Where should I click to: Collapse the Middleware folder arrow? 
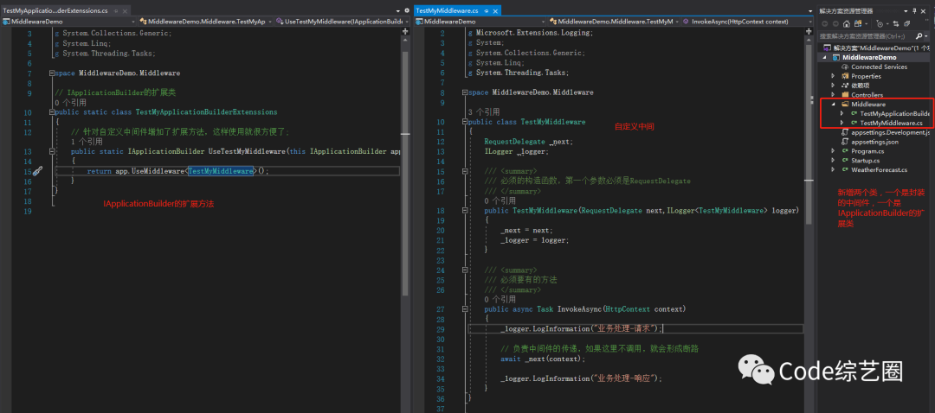pos(833,105)
